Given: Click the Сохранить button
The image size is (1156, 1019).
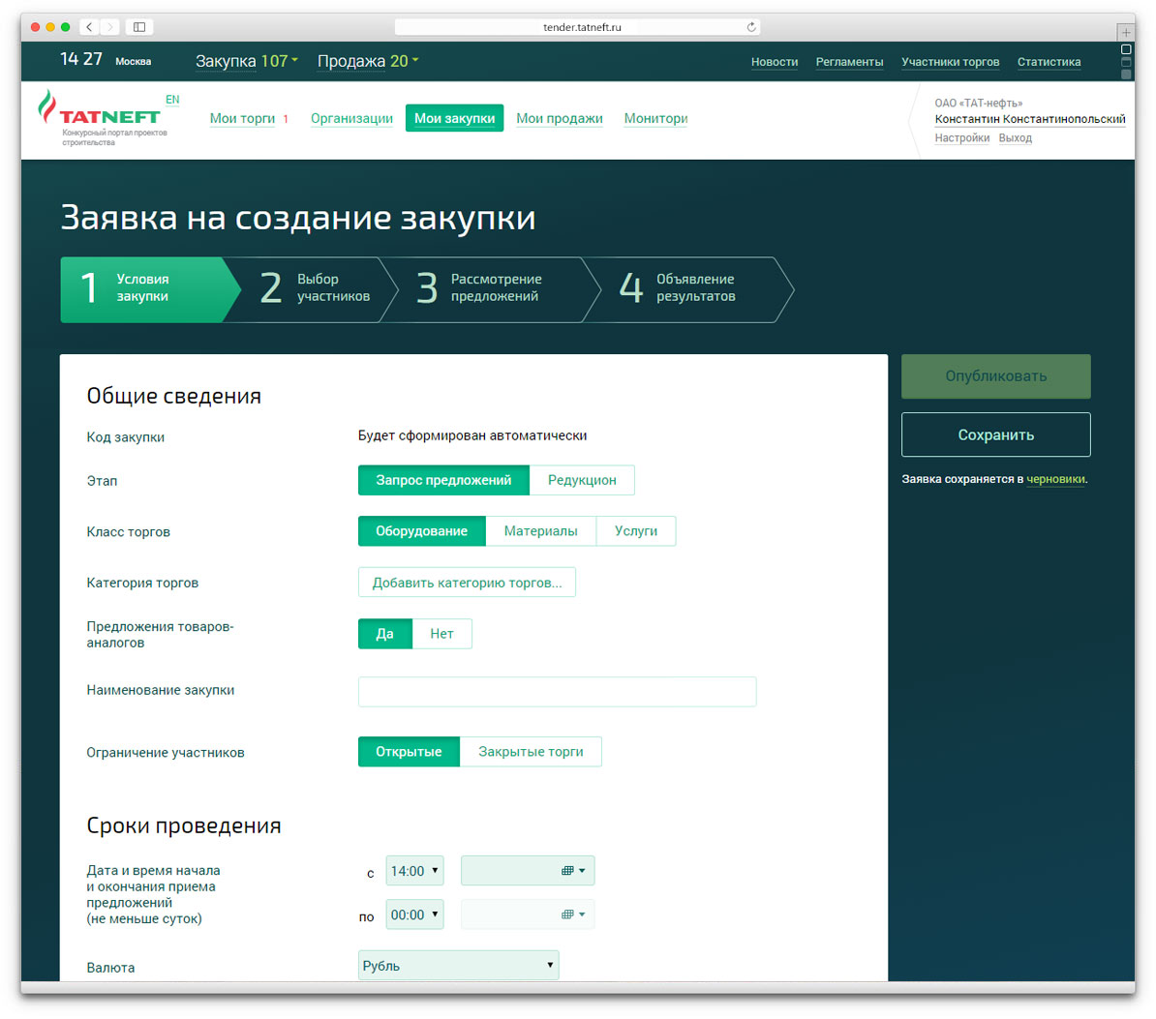Looking at the screenshot, I should tap(995, 435).
